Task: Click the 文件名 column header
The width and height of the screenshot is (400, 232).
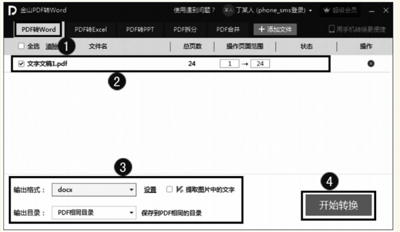Action: coord(98,46)
